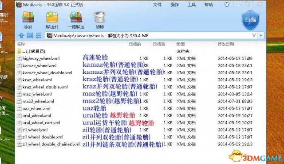Click the Media.zip\classes\wheels path field
Screen dimensions: 284x164
point(149,35)
